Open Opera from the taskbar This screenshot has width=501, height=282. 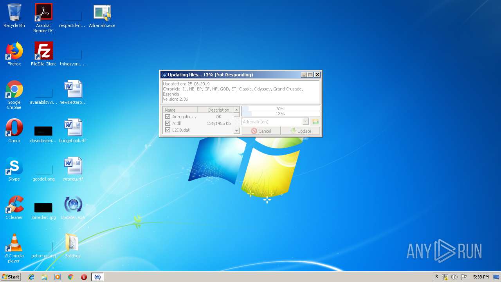pyautogui.click(x=84, y=277)
